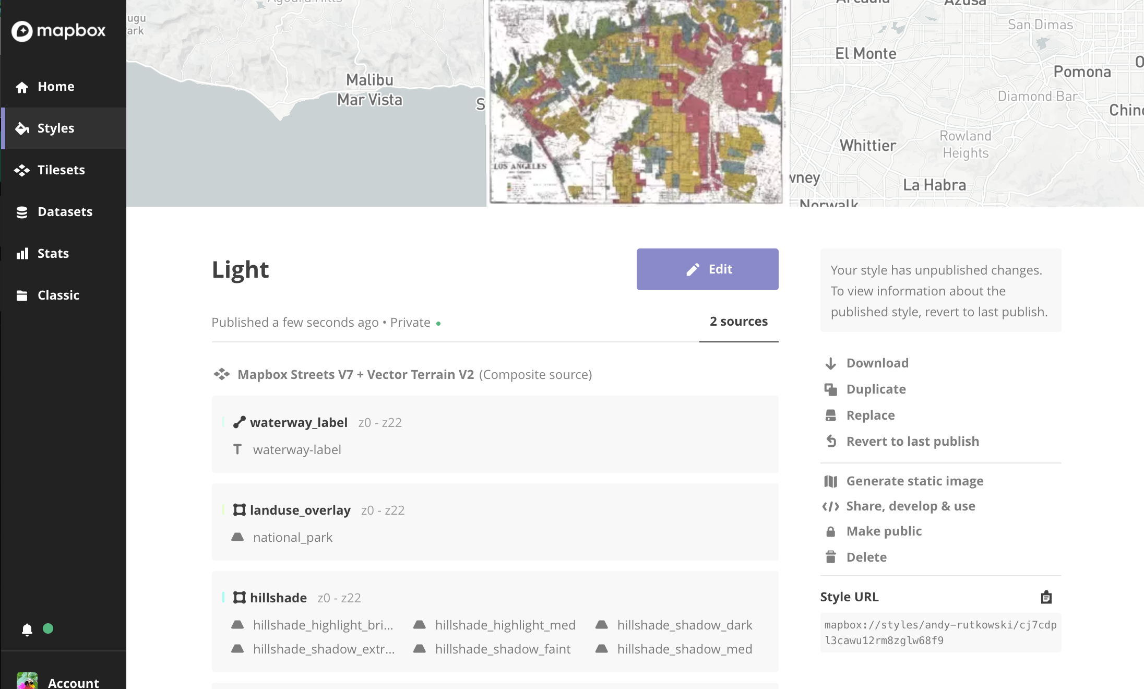Click the Make public lock icon
Viewport: 1144px width, 689px height.
830,531
